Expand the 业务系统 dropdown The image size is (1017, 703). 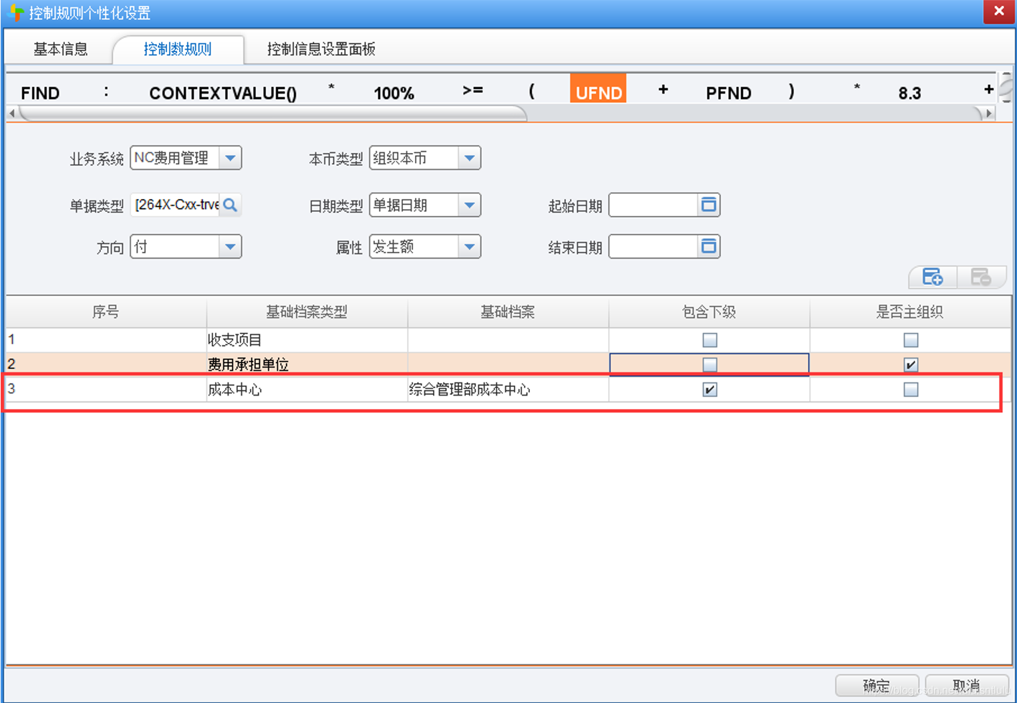230,158
